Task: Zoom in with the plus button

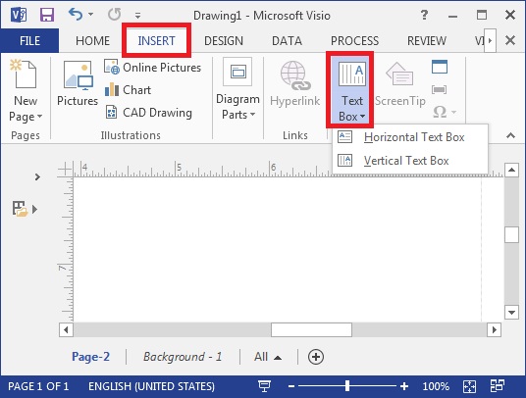Action: (x=404, y=386)
